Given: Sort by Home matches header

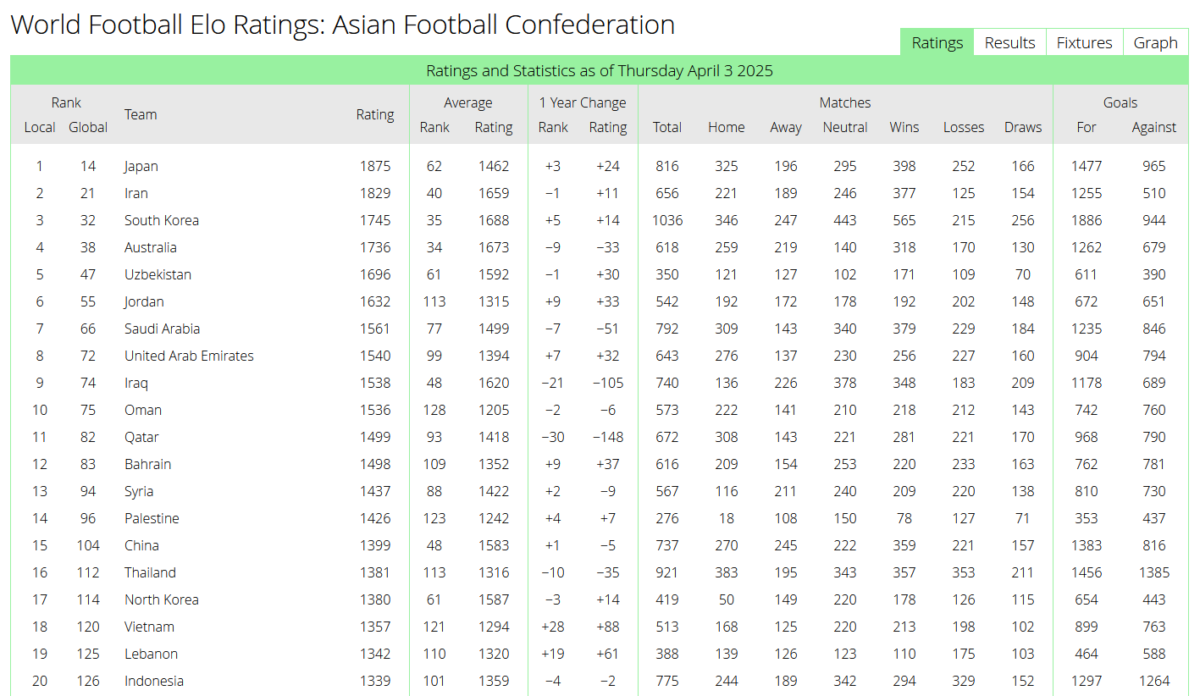Looking at the screenshot, I should point(727,127).
